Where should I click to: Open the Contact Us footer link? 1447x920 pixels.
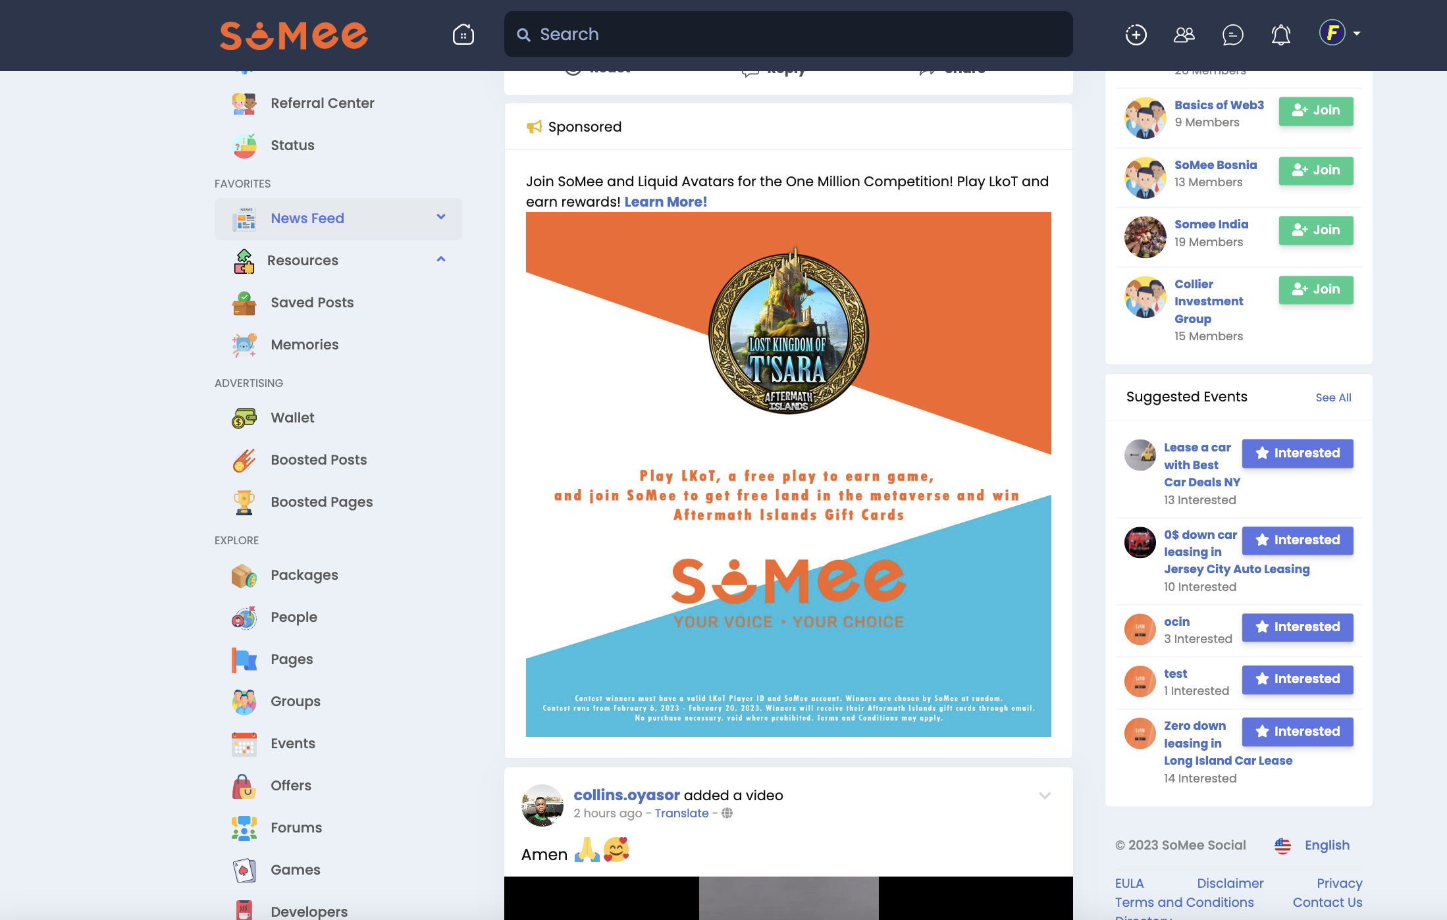pyautogui.click(x=1327, y=902)
